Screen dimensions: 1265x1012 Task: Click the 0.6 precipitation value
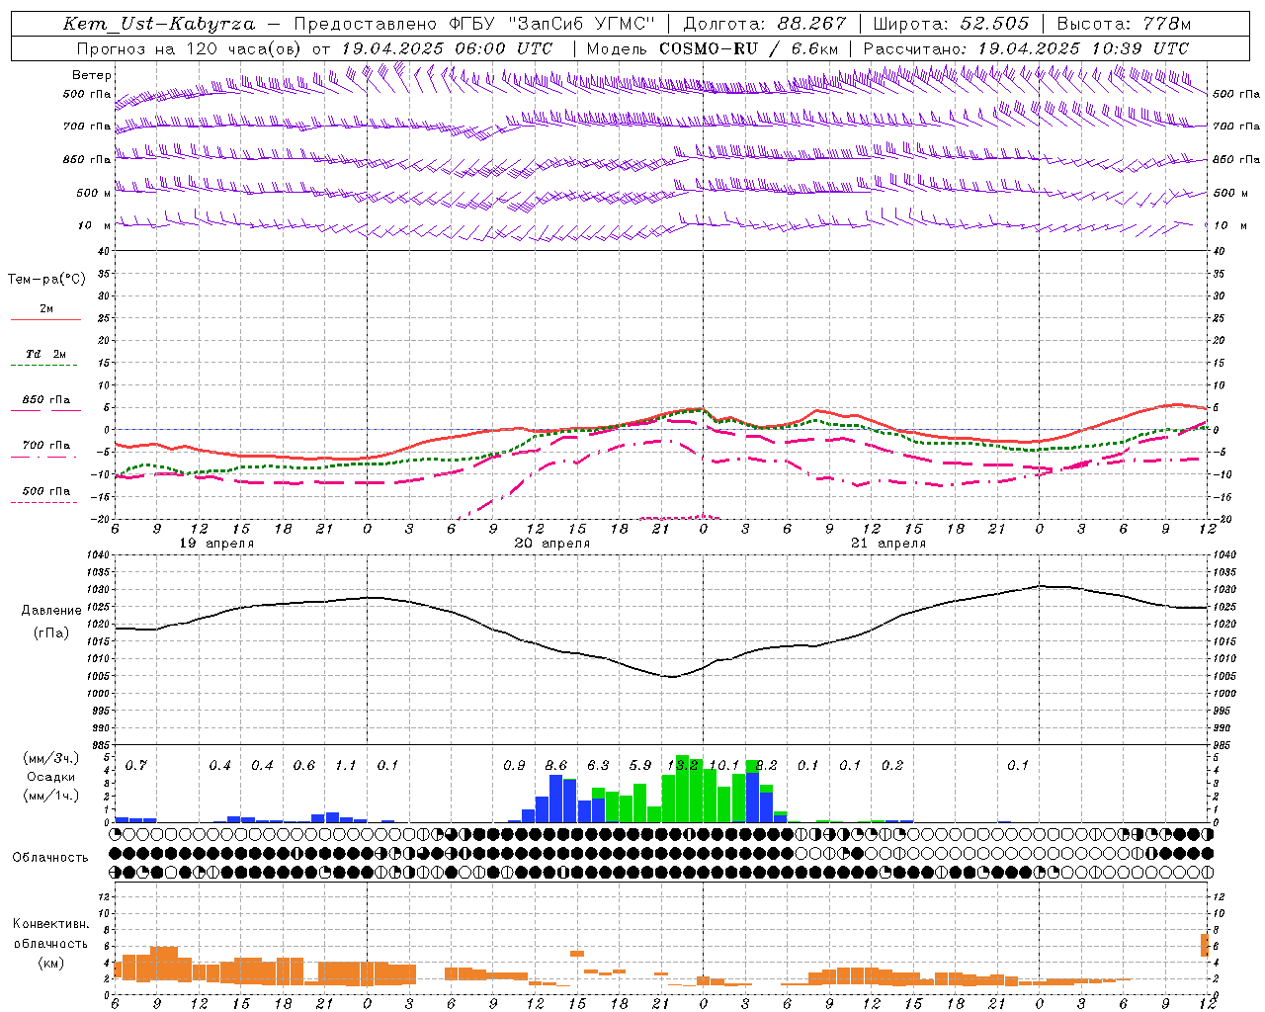point(303,765)
